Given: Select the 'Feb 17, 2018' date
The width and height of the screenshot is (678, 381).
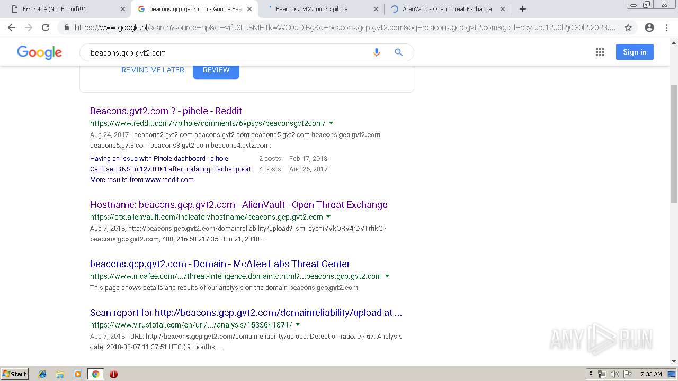Looking at the screenshot, I should pos(308,158).
